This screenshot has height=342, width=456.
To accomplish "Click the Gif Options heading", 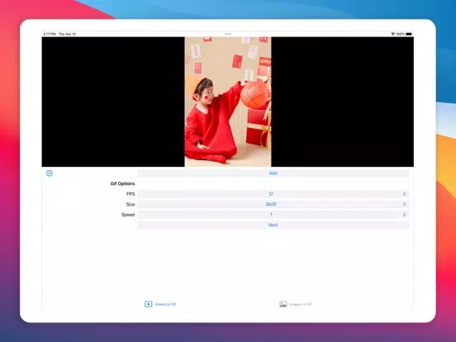I will point(122,183).
